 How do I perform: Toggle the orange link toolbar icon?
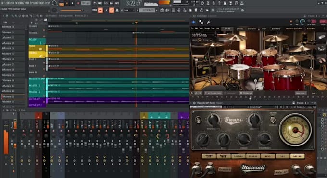112,10
